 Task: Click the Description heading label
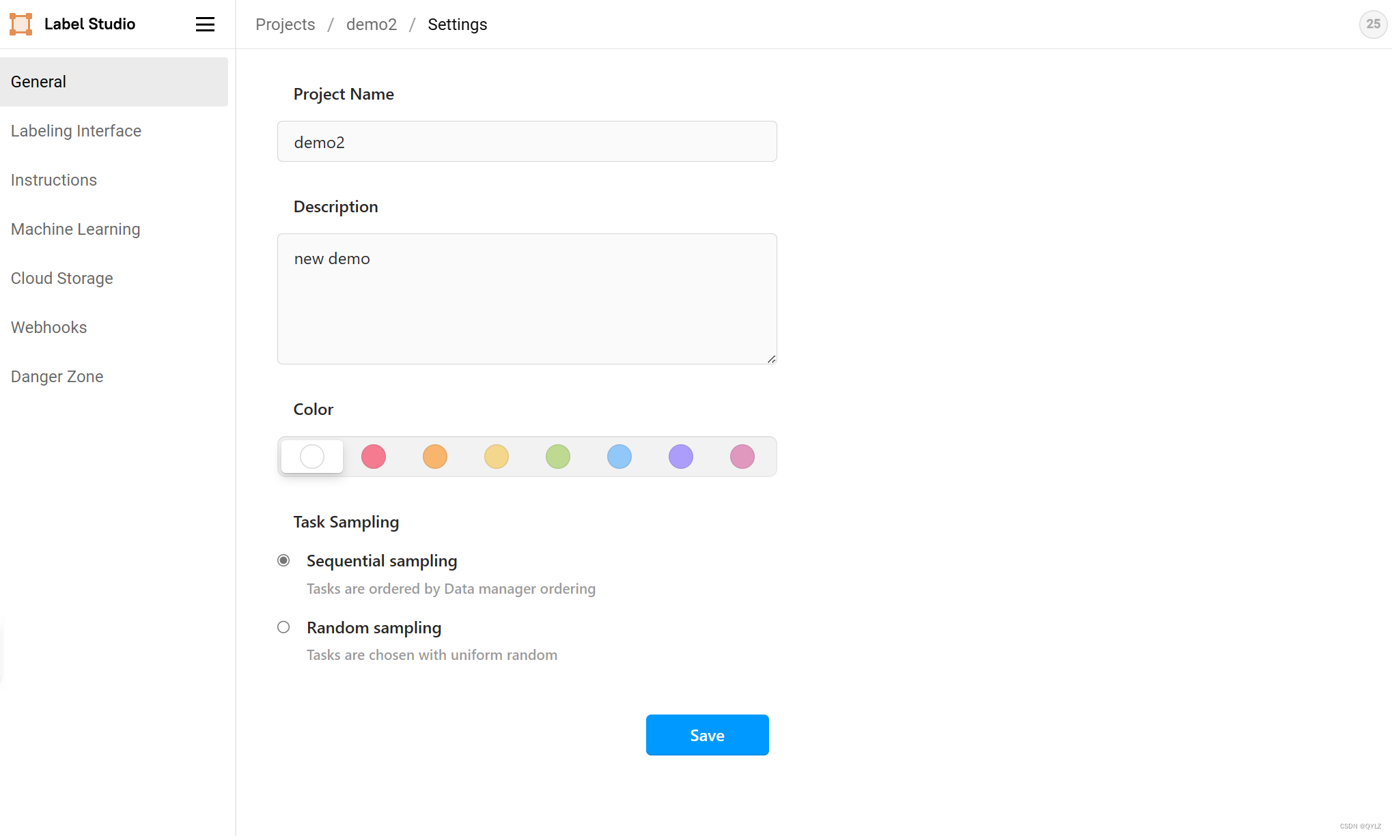(335, 207)
